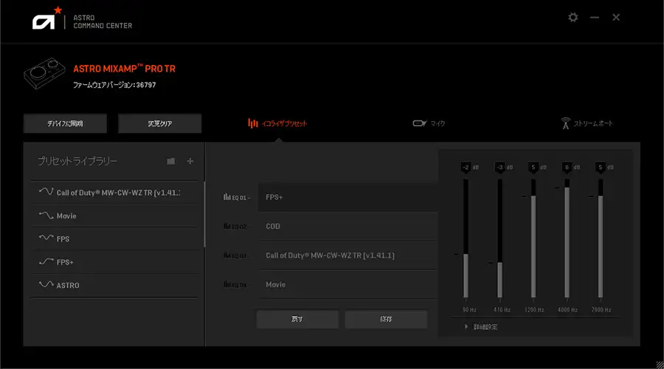Select EQ 03 slot Call of Duty
The image size is (664, 369).
pos(347,255)
